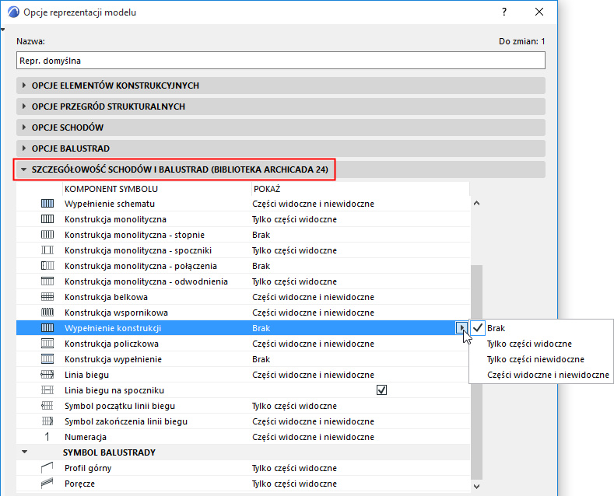Click the Konstrukcja policzkowa icon
Screen dimensions: 614x496
(x=47, y=344)
